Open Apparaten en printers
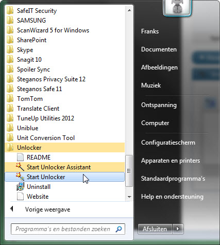 171,161
